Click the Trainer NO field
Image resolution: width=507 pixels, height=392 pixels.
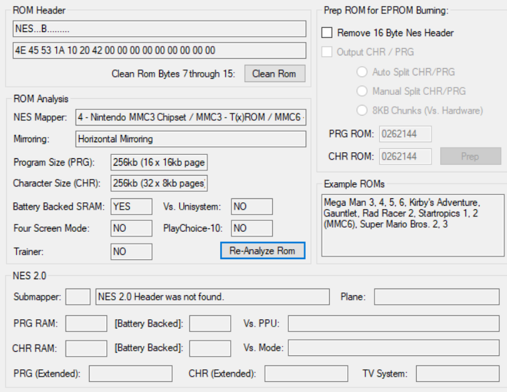point(131,252)
